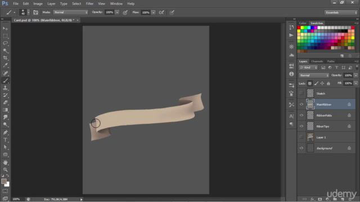The image size is (360, 202).
Task: Select the Brush tool in toolbox
Action: [5, 81]
